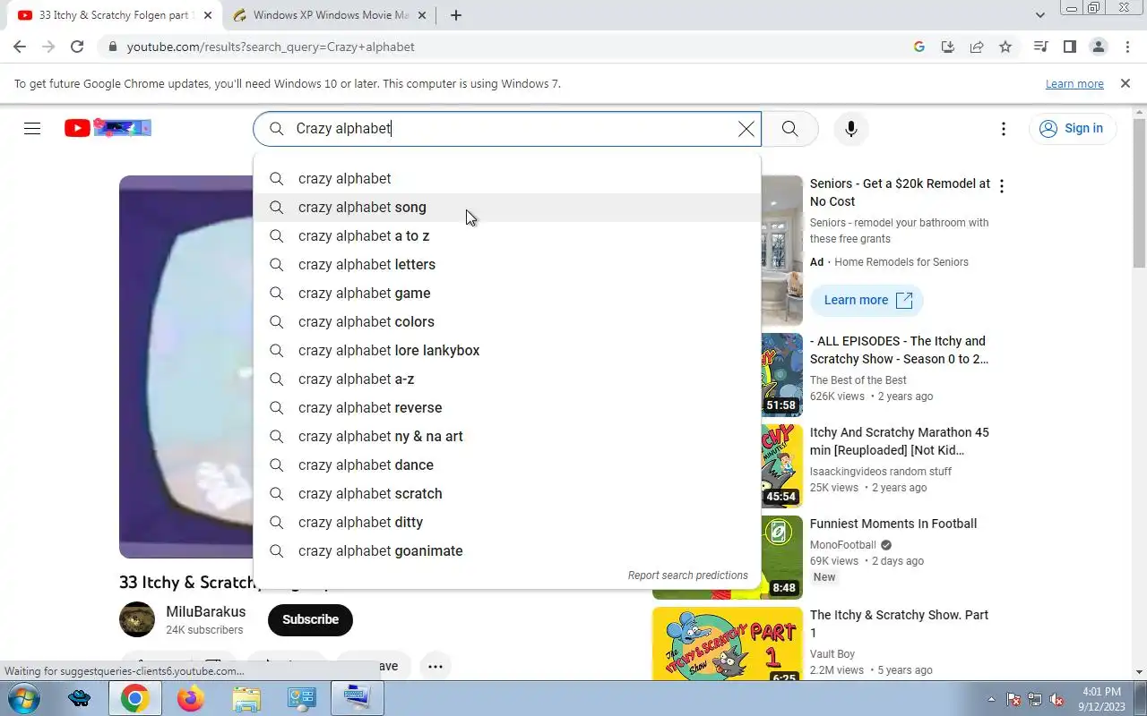Start voice search with the microphone icon
Image resolution: width=1147 pixels, height=716 pixels.
[851, 129]
